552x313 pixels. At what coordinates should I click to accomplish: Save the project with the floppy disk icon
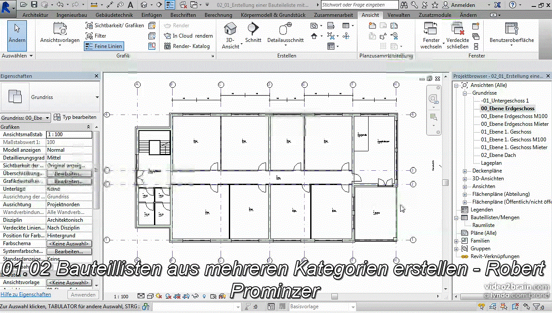click(x=34, y=5)
